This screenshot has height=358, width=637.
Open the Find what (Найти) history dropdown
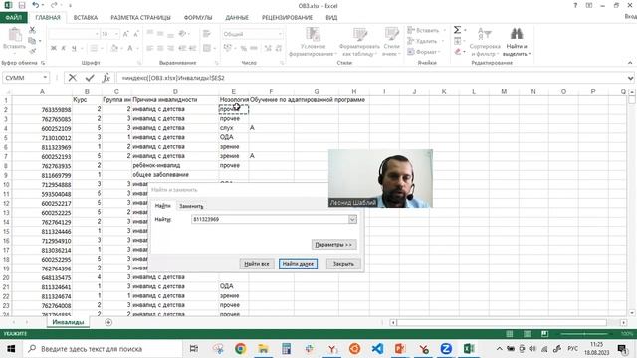tap(352, 219)
